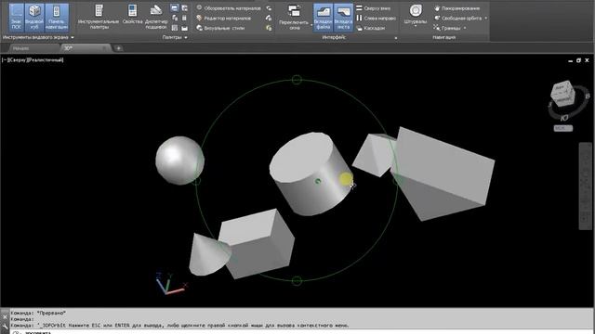Open the Переключить окна dropdown arrow
The height and width of the screenshot is (334, 595).
click(x=311, y=25)
